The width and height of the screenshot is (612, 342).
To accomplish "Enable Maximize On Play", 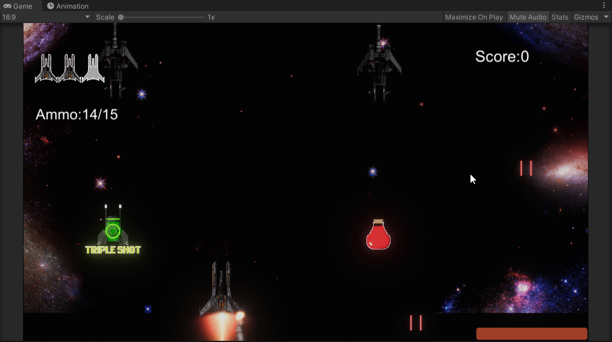I will 473,17.
